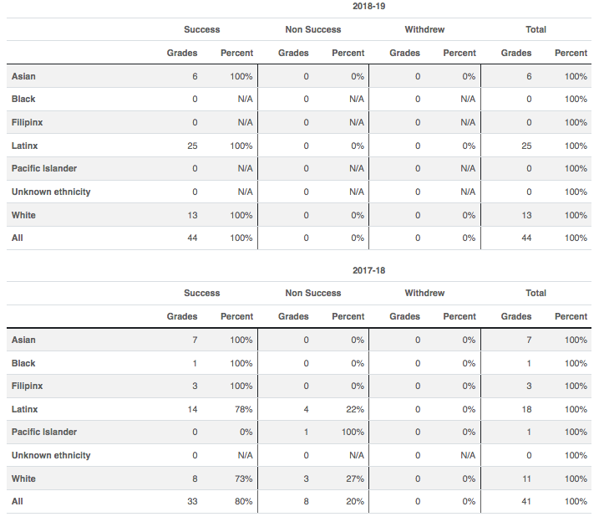Click the Filipinx row label in 2017-18 table
The width and height of the screenshot is (604, 522).
28,386
